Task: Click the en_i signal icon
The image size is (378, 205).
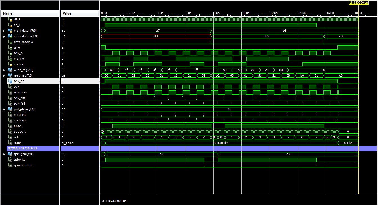Action: tap(10, 25)
